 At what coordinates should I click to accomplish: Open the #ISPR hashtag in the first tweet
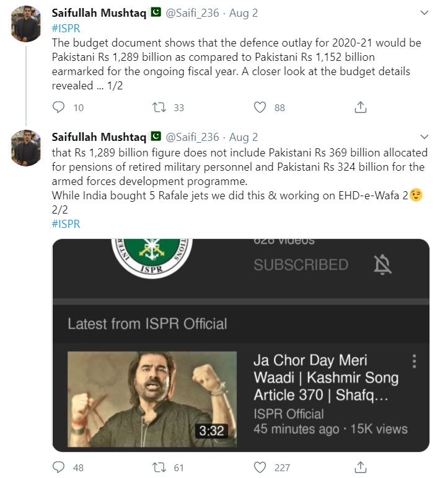coord(66,29)
